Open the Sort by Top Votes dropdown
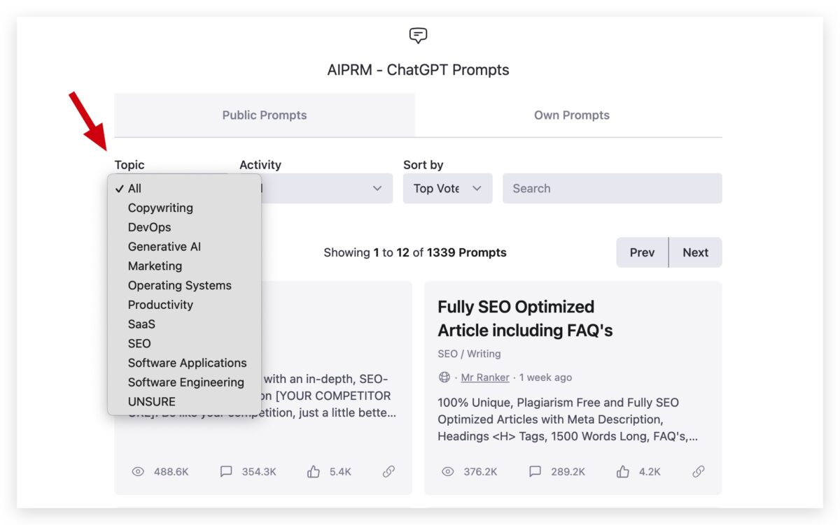840x525 pixels. tap(447, 188)
